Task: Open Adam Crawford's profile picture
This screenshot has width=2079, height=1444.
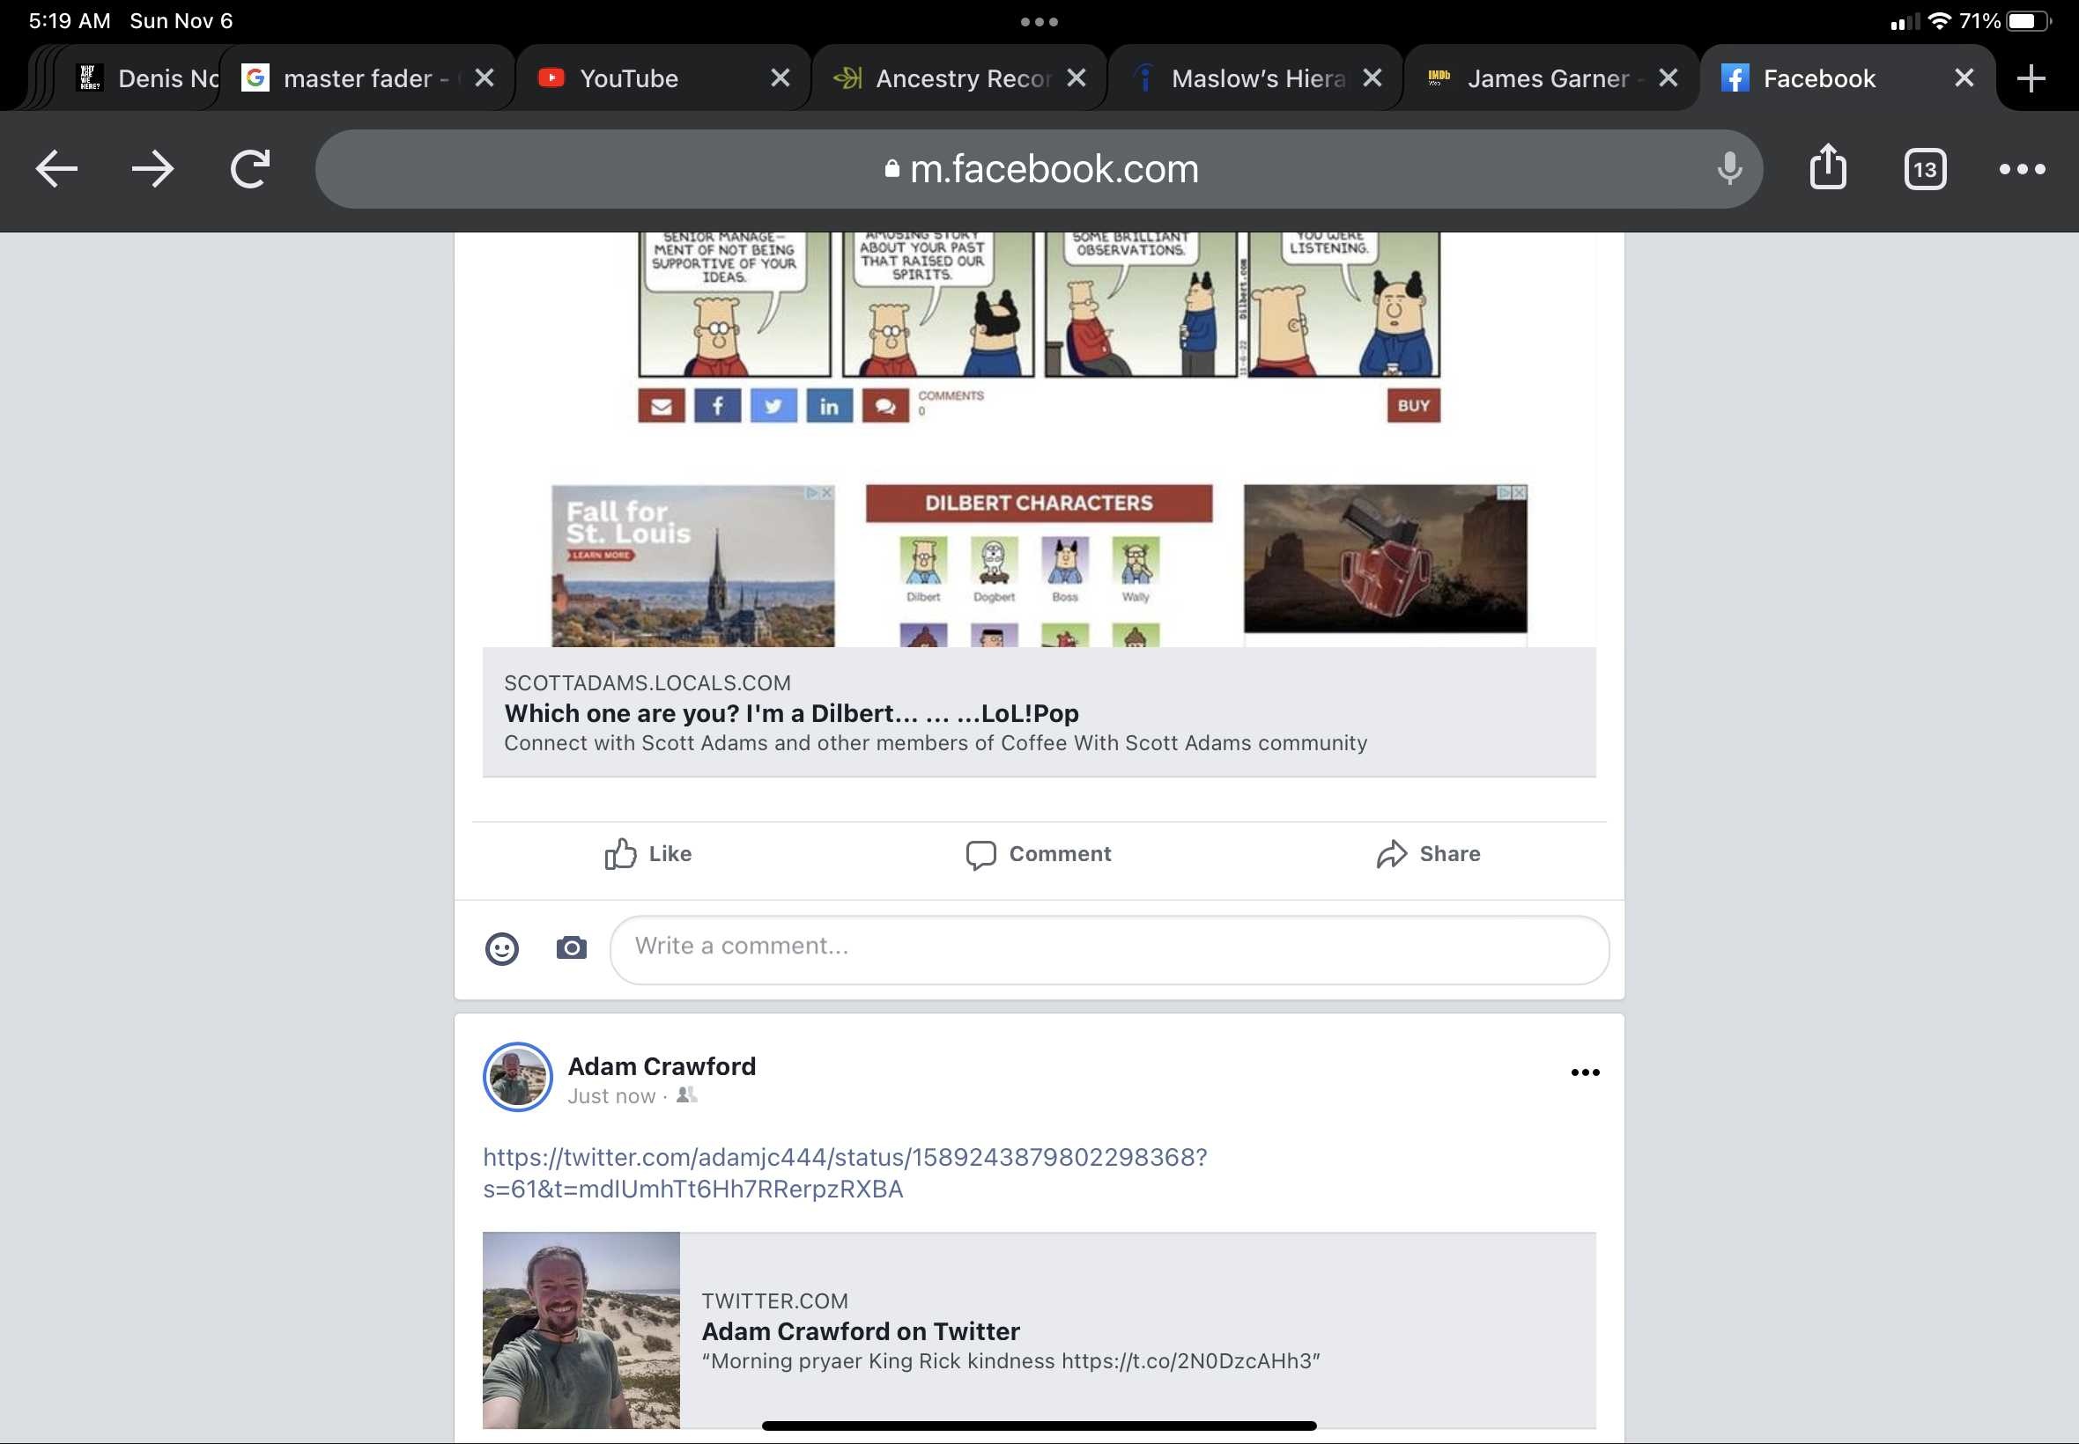Action: pyautogui.click(x=518, y=1077)
